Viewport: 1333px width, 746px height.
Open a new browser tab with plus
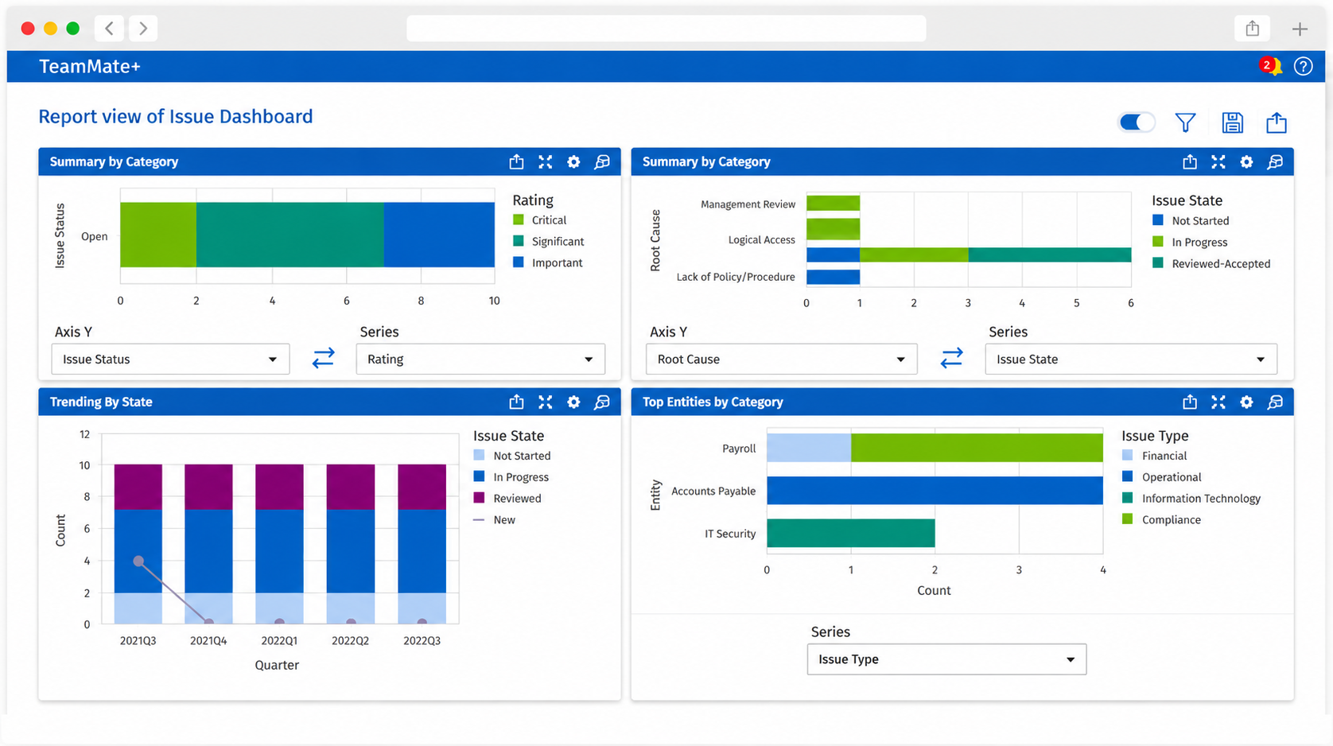click(1300, 29)
